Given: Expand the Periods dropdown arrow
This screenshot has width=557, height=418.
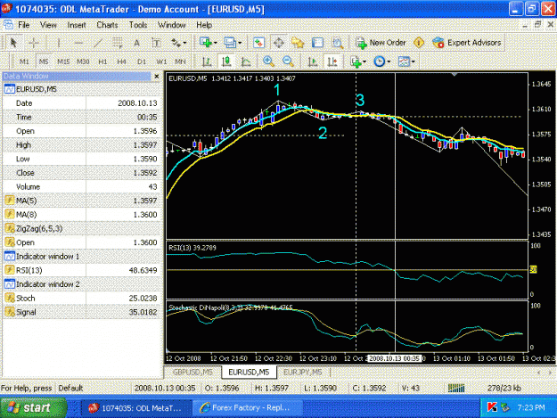Looking at the screenshot, I should (389, 61).
